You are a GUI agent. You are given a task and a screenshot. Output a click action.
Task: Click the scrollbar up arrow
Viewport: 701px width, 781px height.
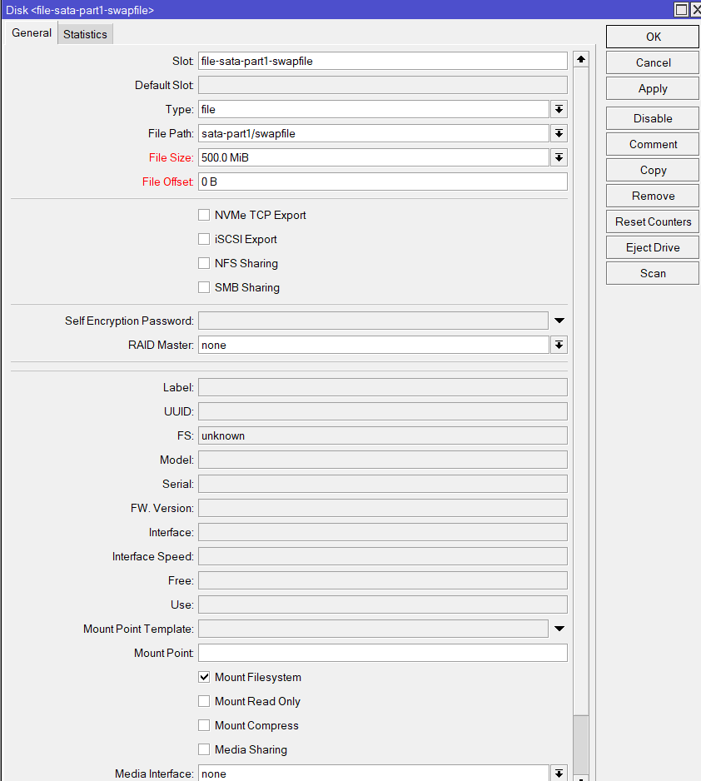tap(581, 59)
